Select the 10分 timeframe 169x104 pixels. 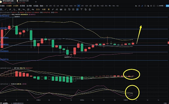tap(62, 6)
